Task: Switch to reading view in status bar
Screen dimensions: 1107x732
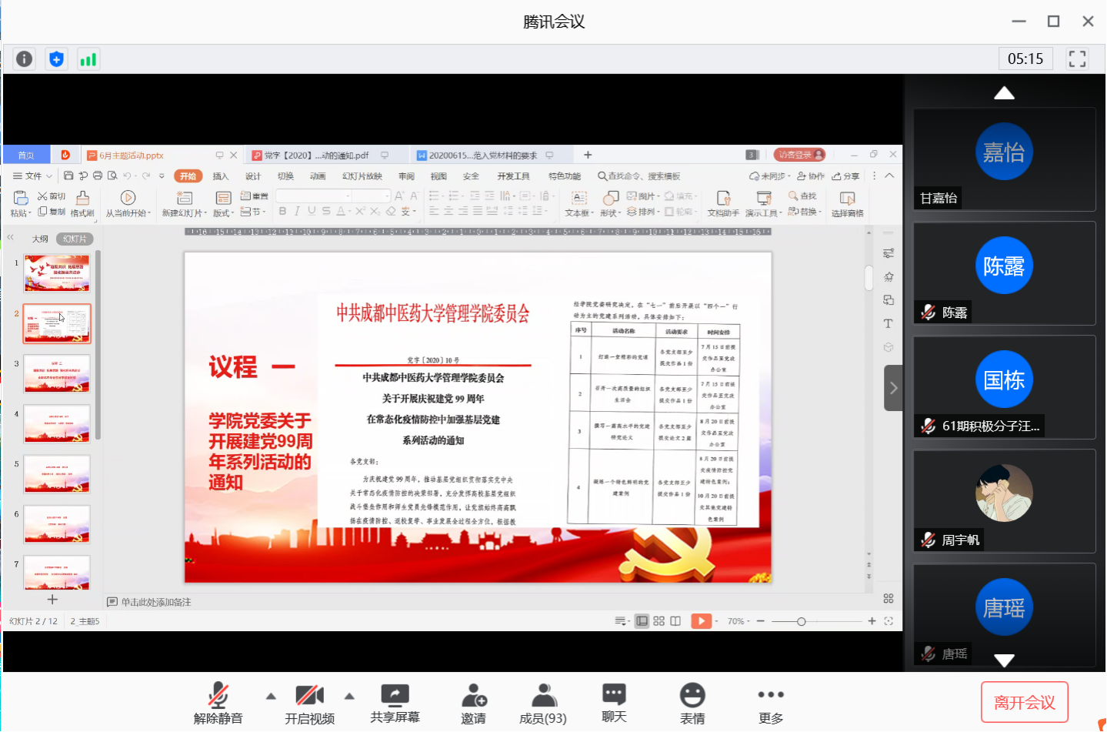Action: pyautogui.click(x=675, y=621)
